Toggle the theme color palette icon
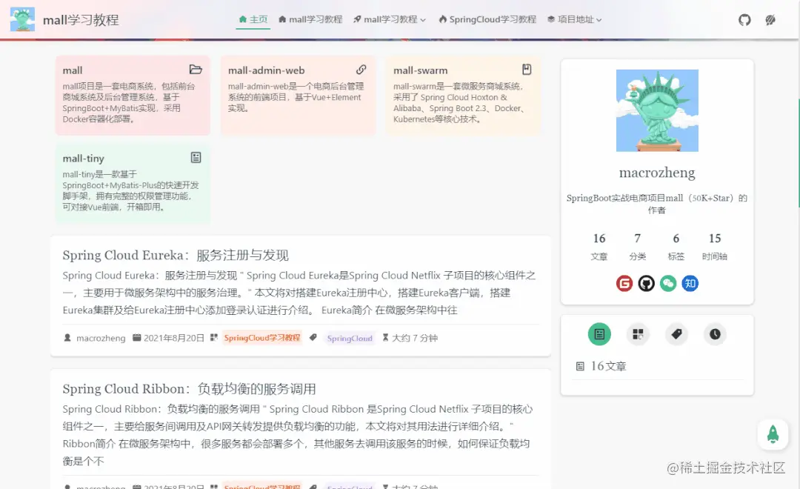The image size is (800, 489). point(770,20)
